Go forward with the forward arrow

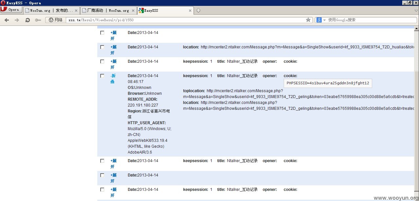(17, 20)
